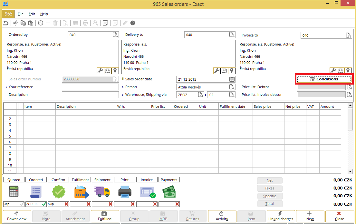Open the Invoice to lookup browser icon
The image size is (356, 224).
349,35
